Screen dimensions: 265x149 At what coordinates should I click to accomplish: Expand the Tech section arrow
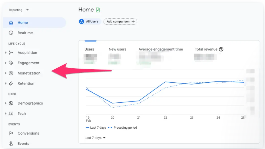[x=6, y=114]
